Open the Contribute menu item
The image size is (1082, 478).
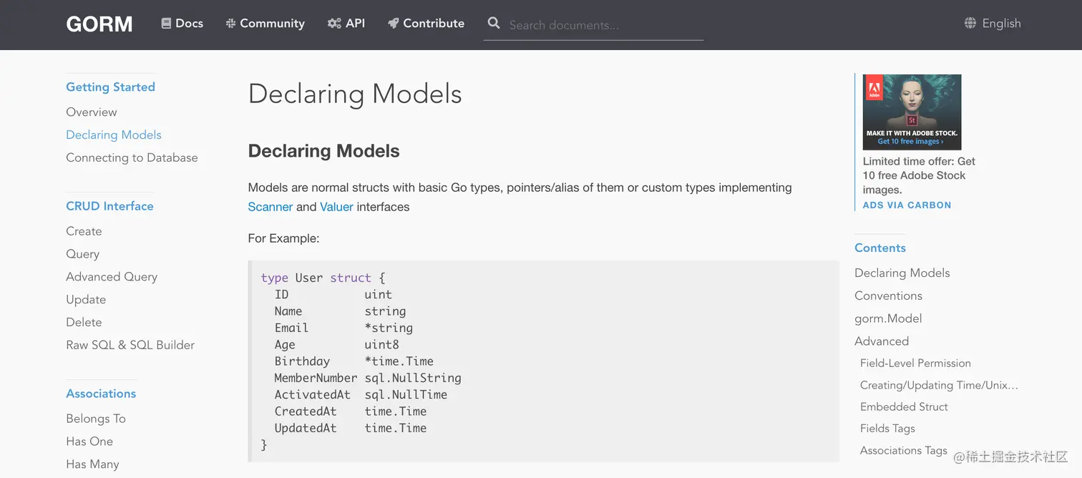(434, 24)
